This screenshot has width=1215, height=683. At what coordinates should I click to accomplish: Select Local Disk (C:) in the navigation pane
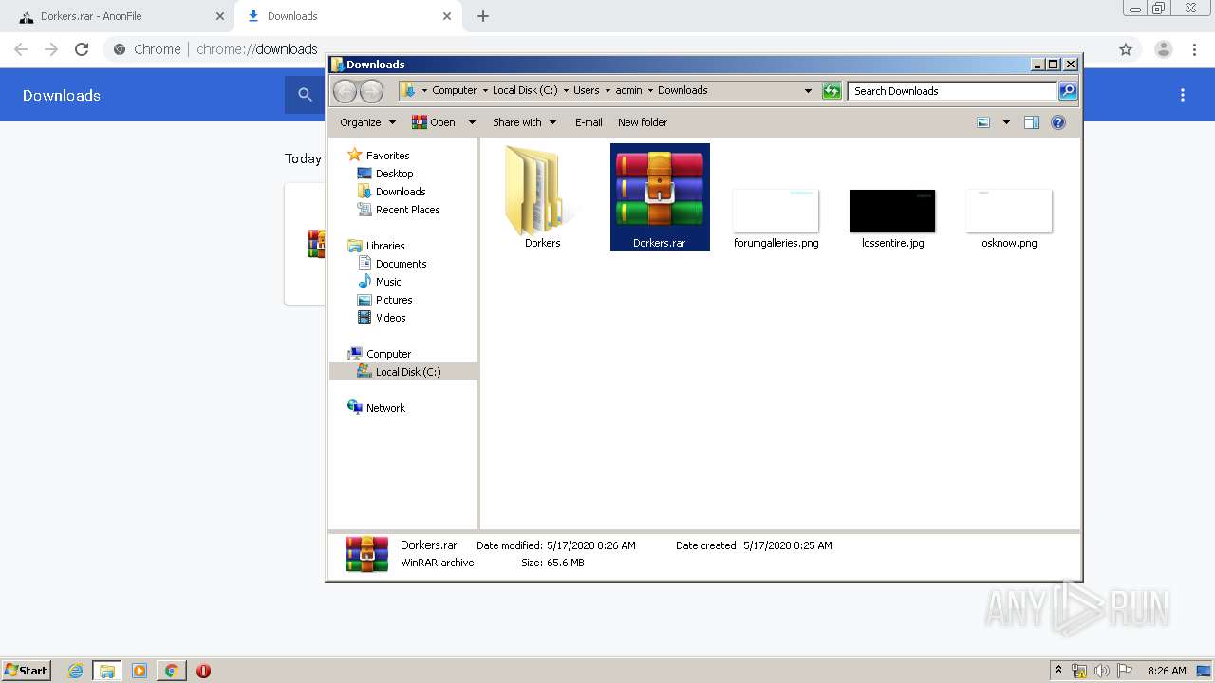(x=403, y=372)
